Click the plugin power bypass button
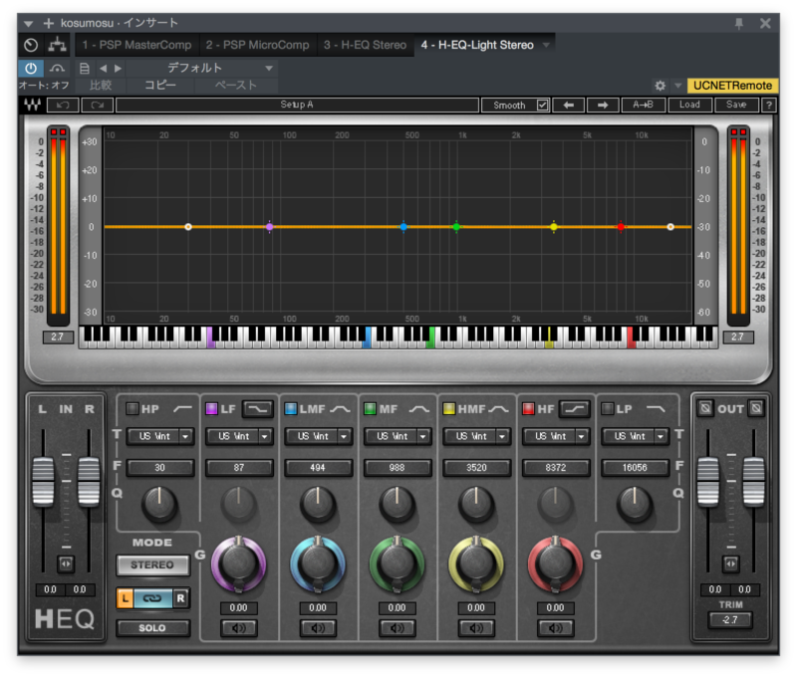The width and height of the screenshot is (797, 677). pos(31,68)
